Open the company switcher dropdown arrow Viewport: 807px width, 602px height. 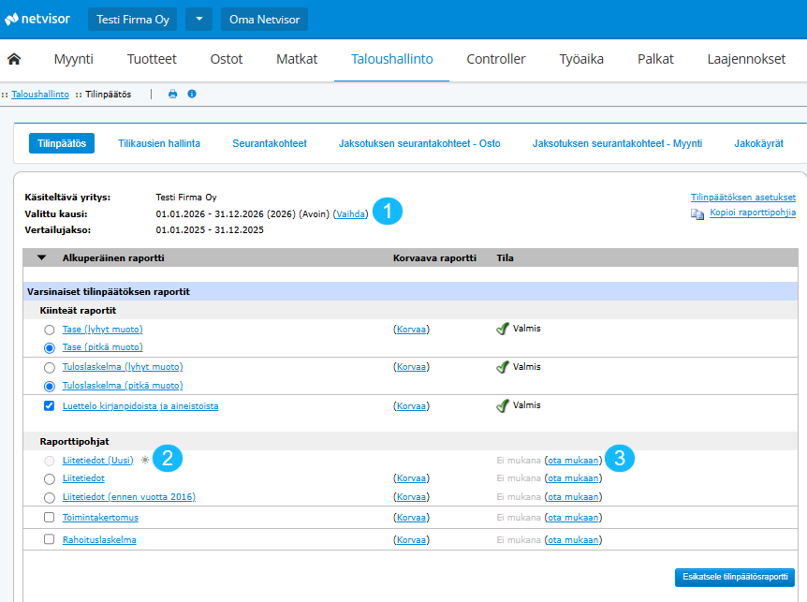(x=198, y=19)
